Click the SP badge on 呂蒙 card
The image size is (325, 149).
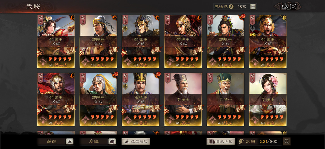(39, 110)
